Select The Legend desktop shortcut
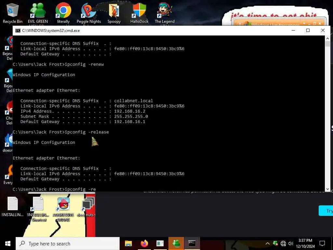Image resolution: width=333 pixels, height=250 pixels. [165, 13]
